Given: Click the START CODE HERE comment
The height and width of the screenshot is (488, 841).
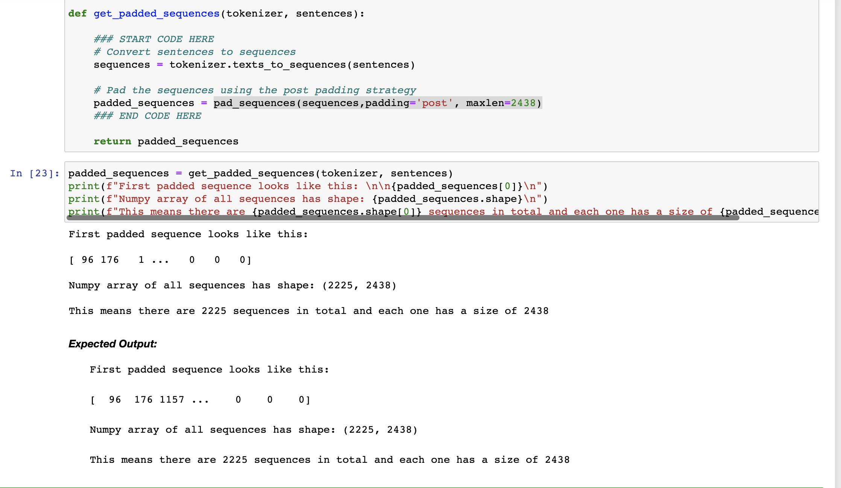Looking at the screenshot, I should coord(154,39).
